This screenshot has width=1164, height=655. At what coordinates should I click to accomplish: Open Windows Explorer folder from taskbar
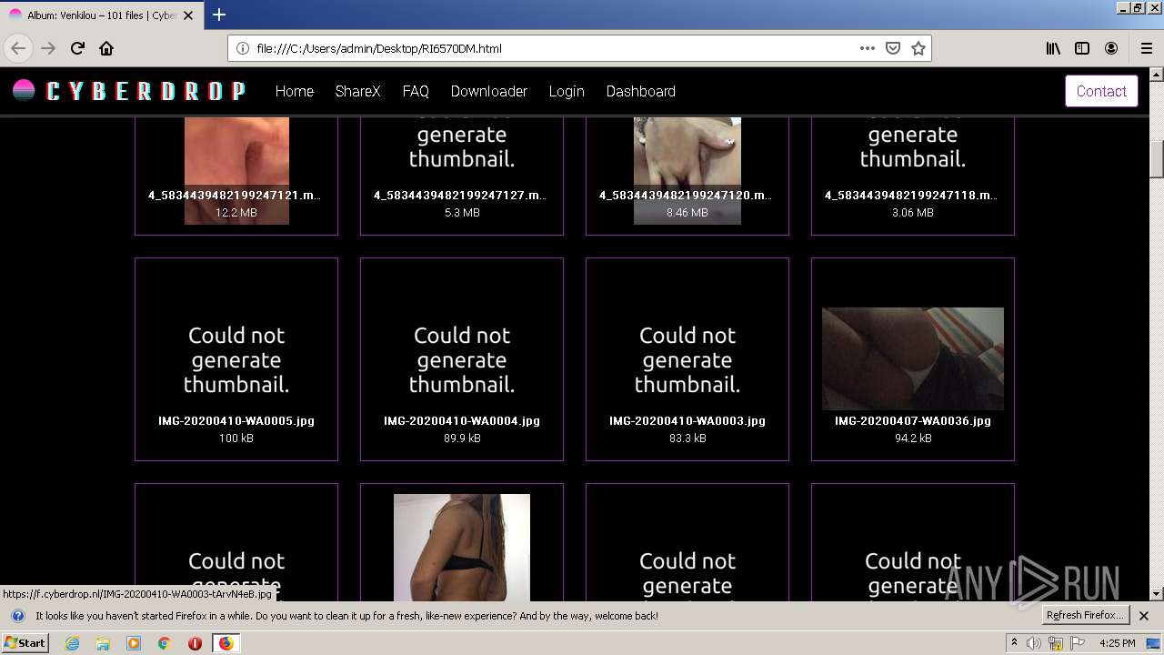coord(103,643)
